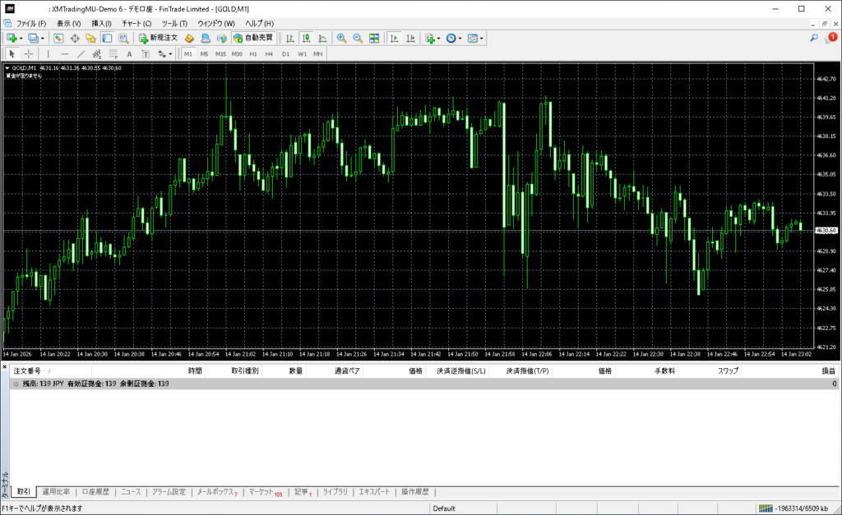Tile the chart windows

coord(374,38)
